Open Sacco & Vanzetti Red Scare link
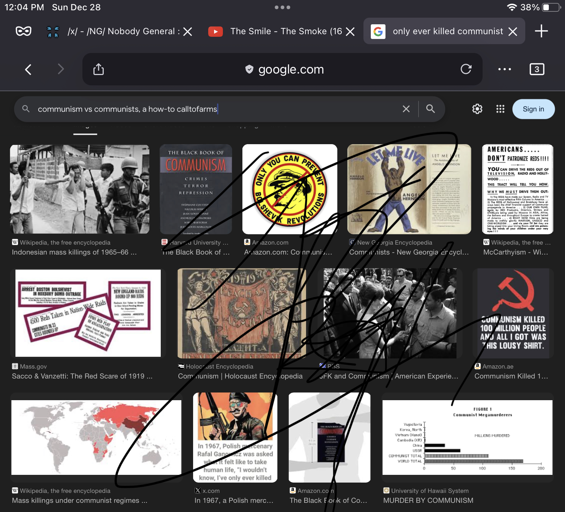Image resolution: width=565 pixels, height=512 pixels. (x=82, y=376)
